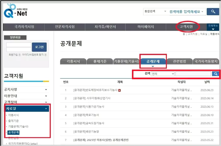The width and height of the screenshot is (221, 146).
Task: Expand the 전체메뉴 menu
Action: click(x=213, y=27)
